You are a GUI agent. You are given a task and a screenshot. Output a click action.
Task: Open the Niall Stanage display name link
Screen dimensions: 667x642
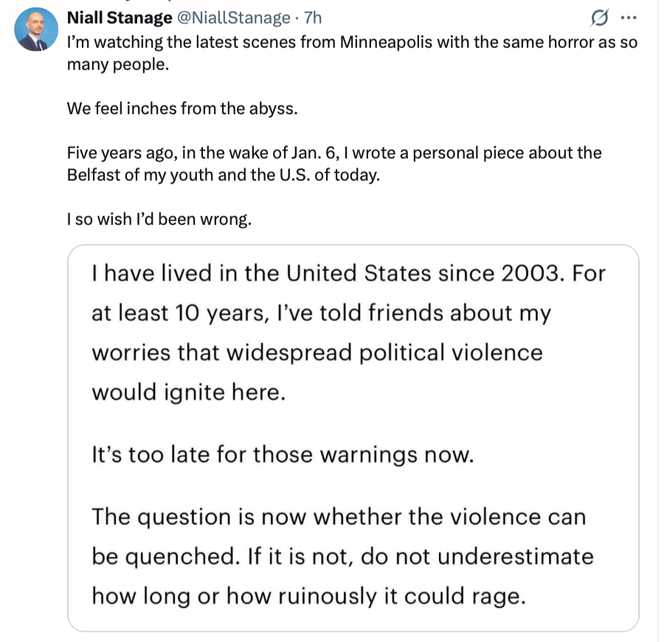click(x=120, y=17)
